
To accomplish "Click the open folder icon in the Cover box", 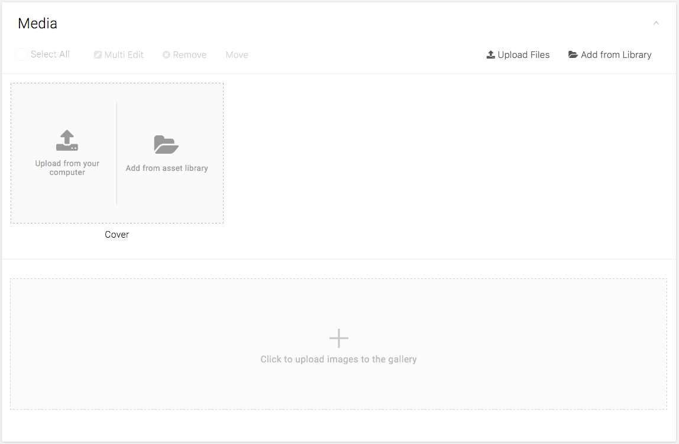I will [166, 144].
